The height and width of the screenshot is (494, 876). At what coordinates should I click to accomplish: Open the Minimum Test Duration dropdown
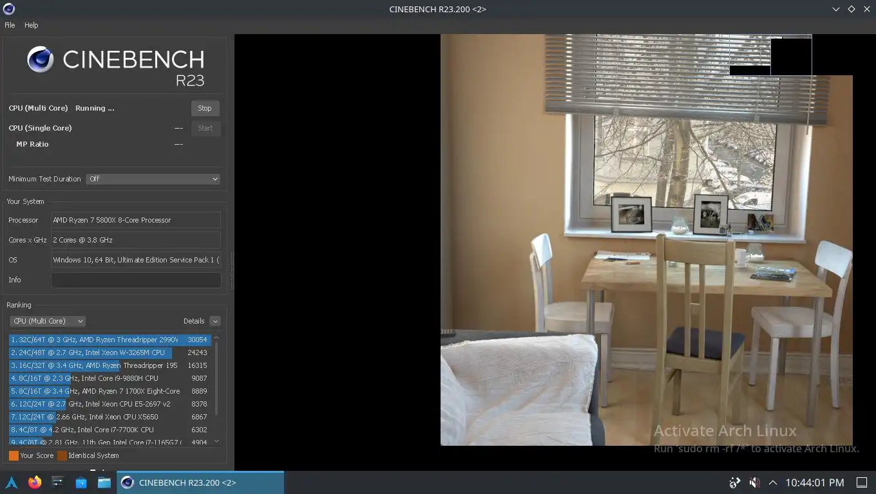[x=153, y=179]
